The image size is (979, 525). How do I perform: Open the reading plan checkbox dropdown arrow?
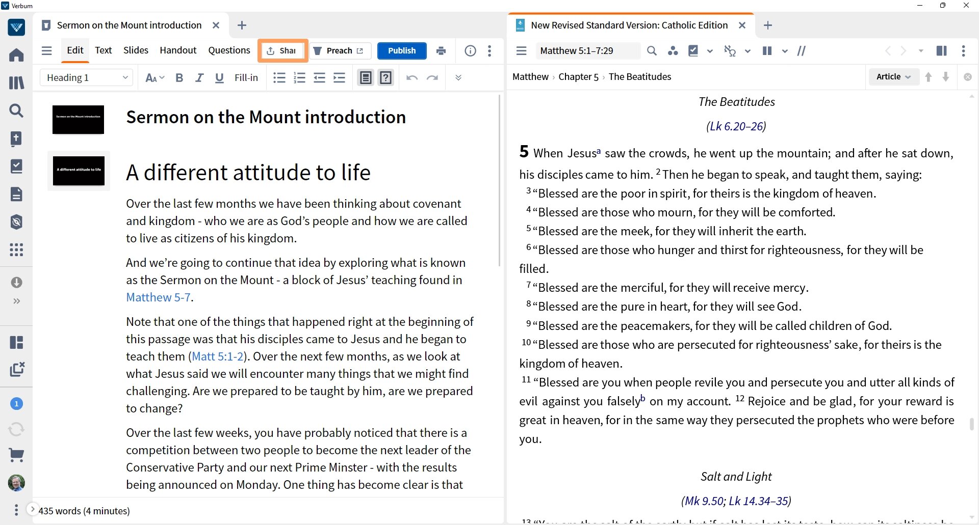[x=710, y=51]
